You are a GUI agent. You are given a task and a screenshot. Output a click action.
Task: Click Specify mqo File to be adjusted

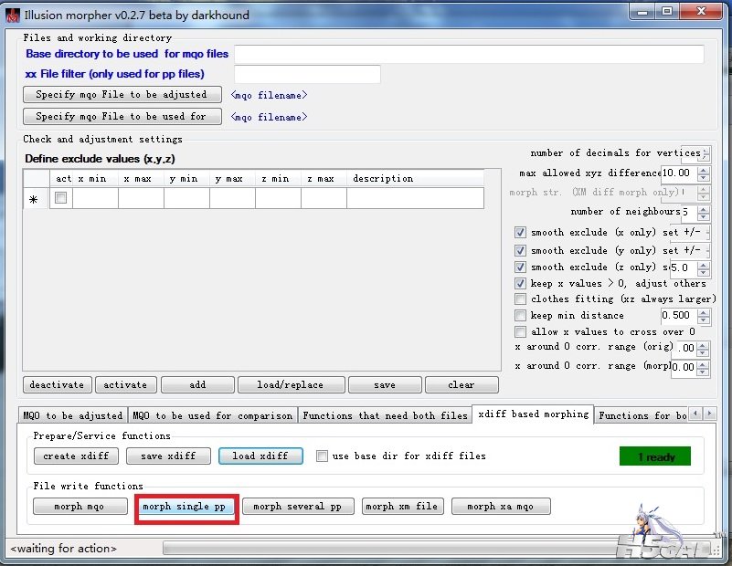click(122, 95)
